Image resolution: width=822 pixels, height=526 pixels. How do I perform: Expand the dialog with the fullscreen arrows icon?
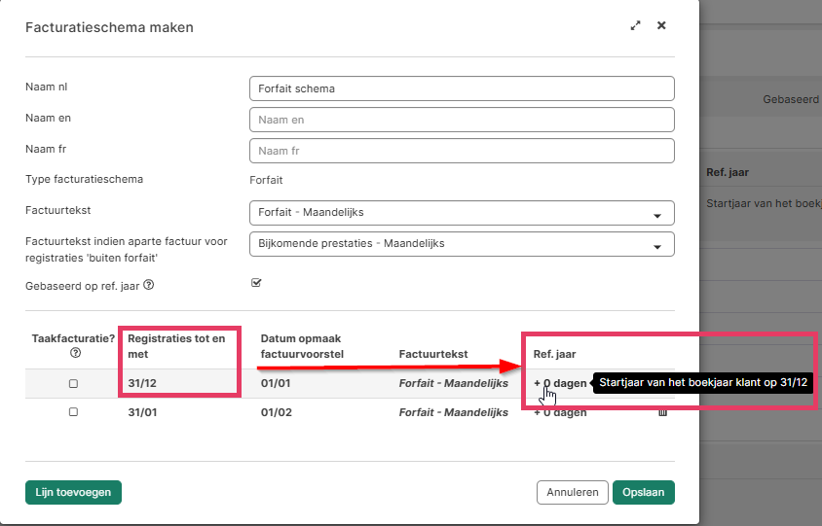click(x=635, y=25)
